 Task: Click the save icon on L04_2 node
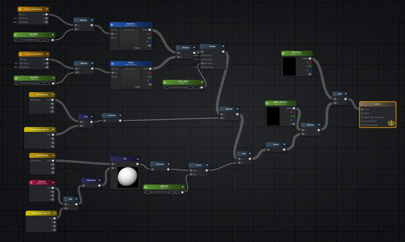391,123
